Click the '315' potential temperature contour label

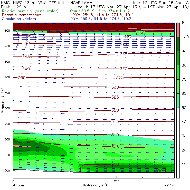click(x=115, y=121)
